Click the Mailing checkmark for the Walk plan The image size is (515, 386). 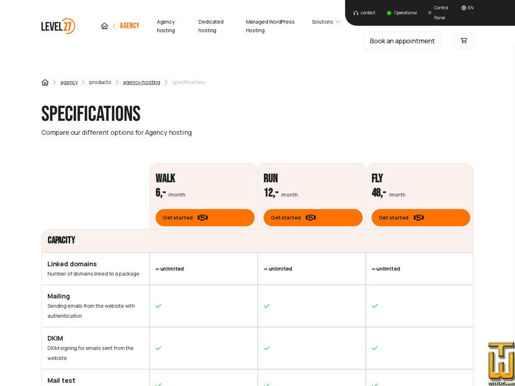(158, 306)
